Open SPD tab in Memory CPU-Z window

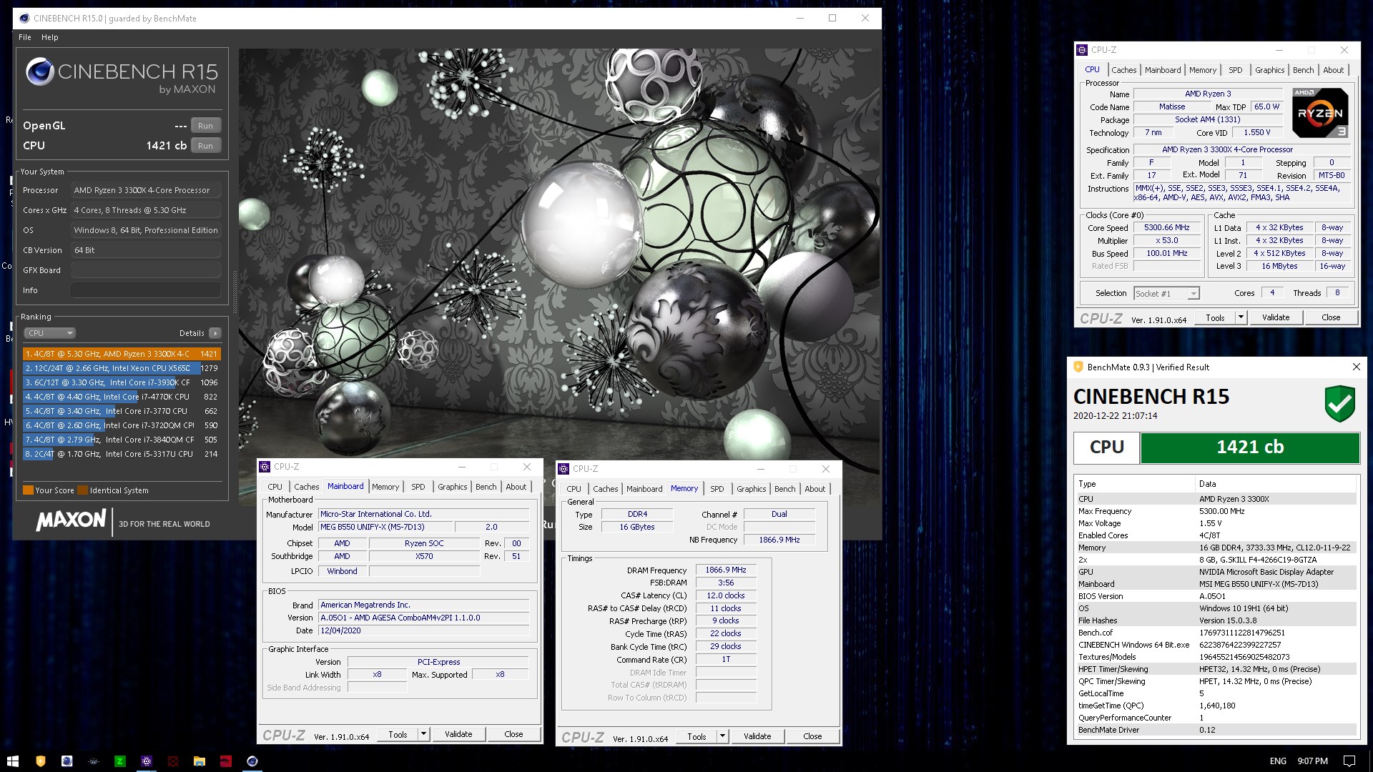pos(717,489)
